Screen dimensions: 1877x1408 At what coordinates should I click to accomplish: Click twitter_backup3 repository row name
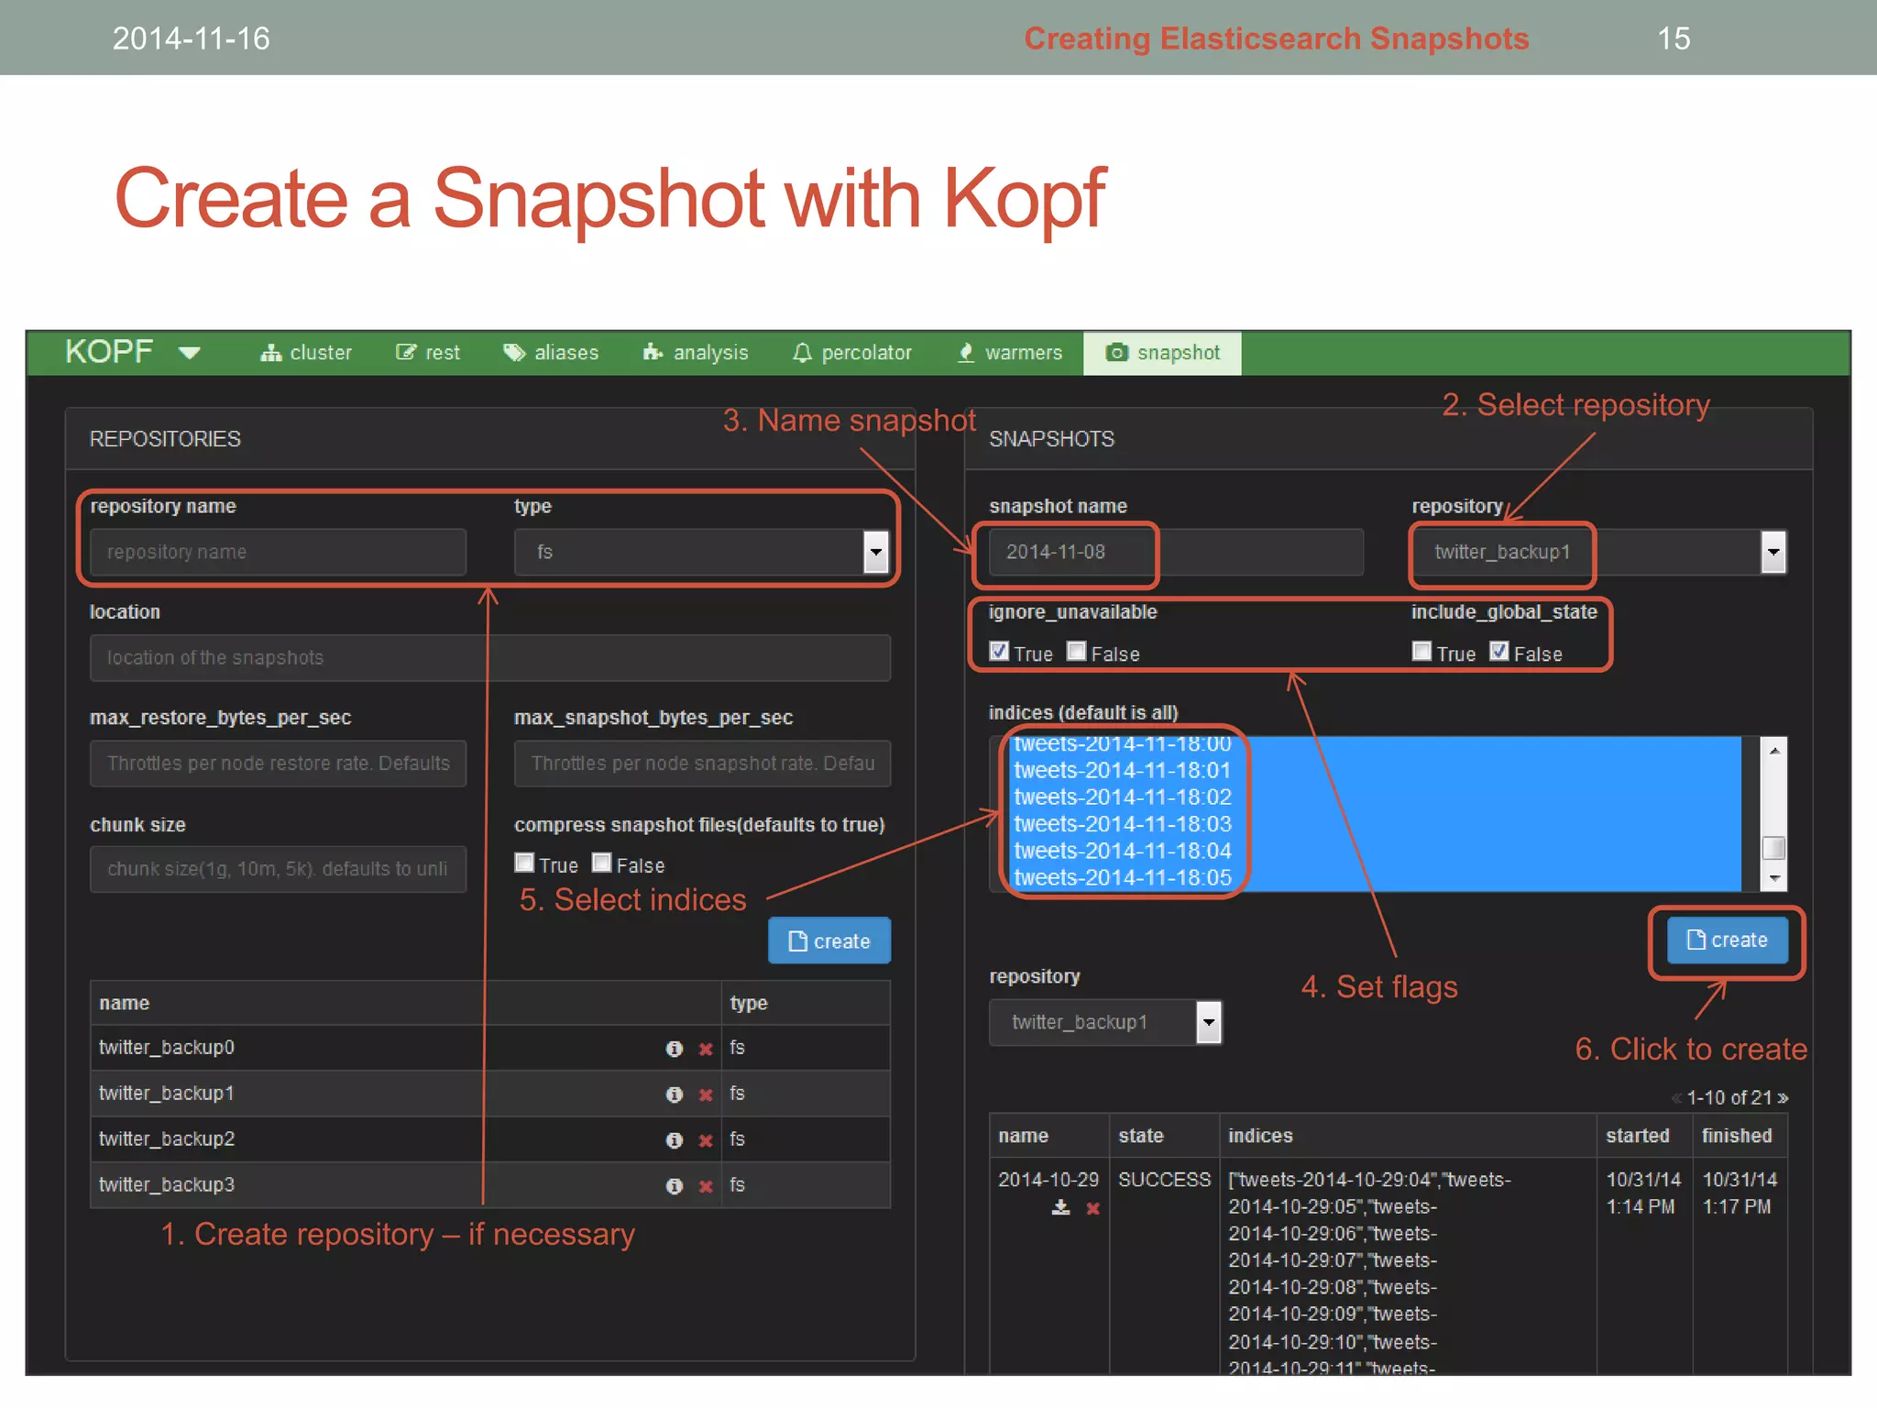point(167,1185)
